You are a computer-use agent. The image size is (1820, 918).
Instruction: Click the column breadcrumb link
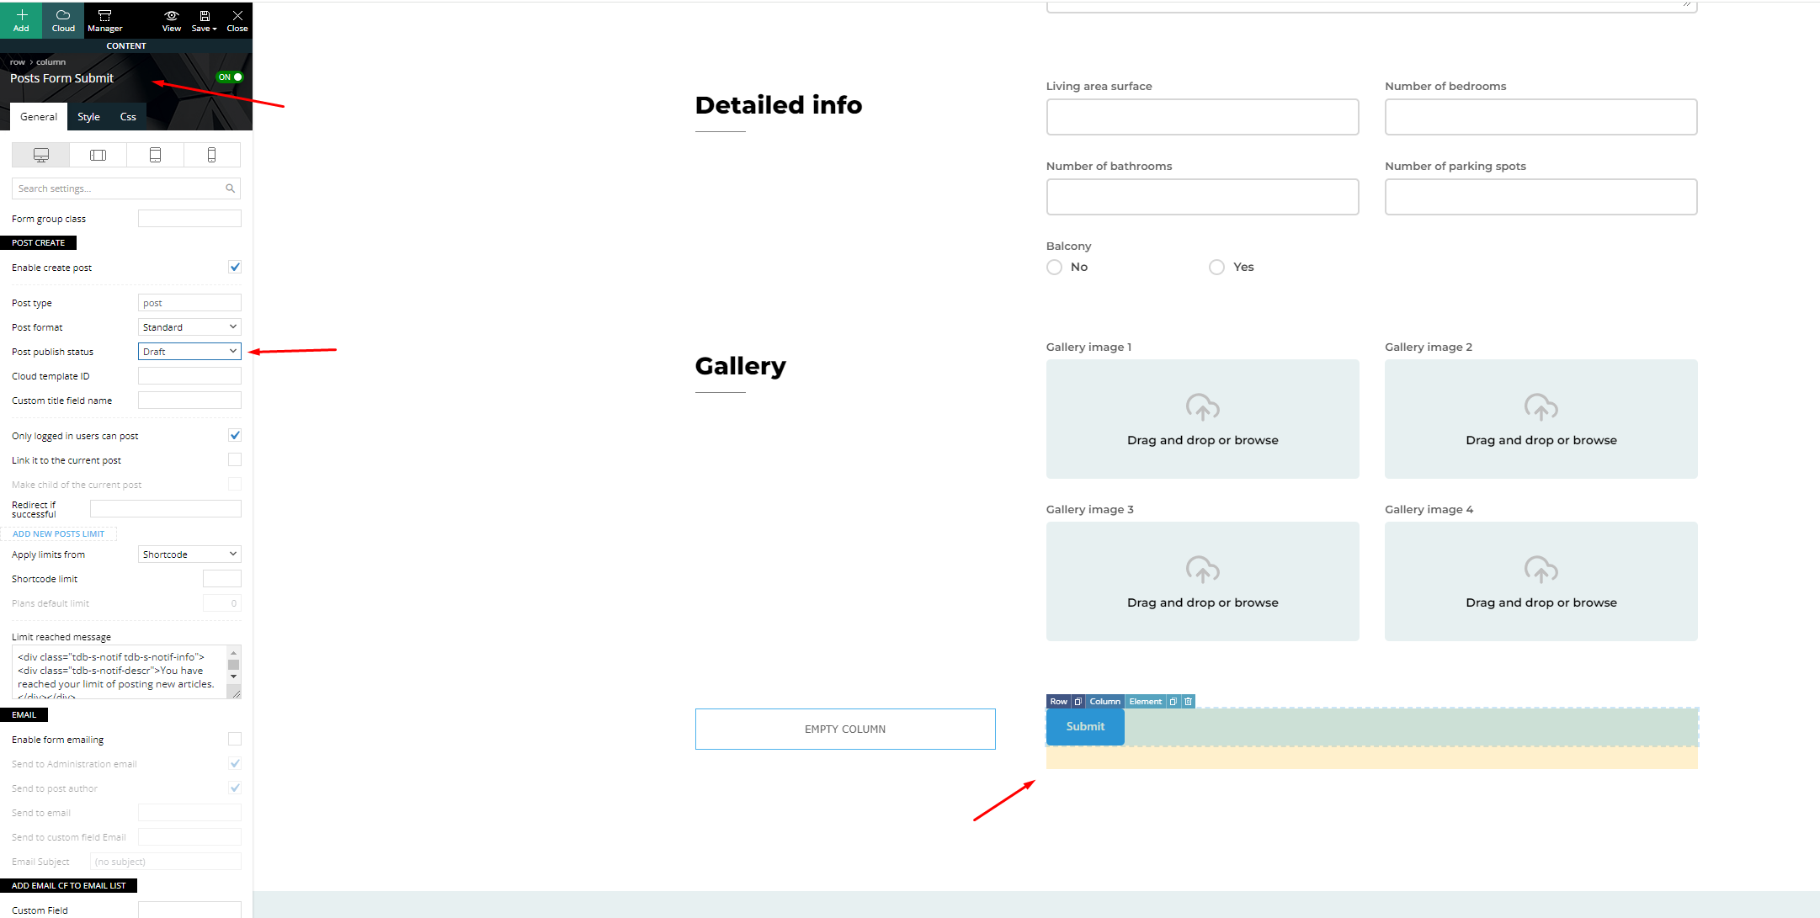click(51, 62)
